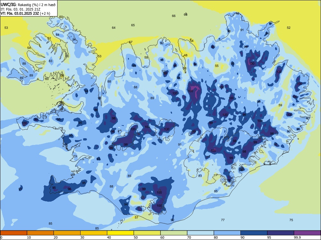Click the legend tick label '20'
This screenshot has width=321, height=240.
56,237
